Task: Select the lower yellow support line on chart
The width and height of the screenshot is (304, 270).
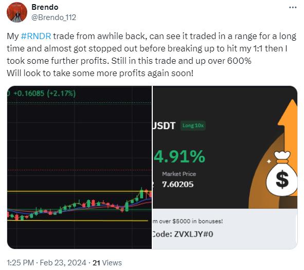Action: click(78, 221)
